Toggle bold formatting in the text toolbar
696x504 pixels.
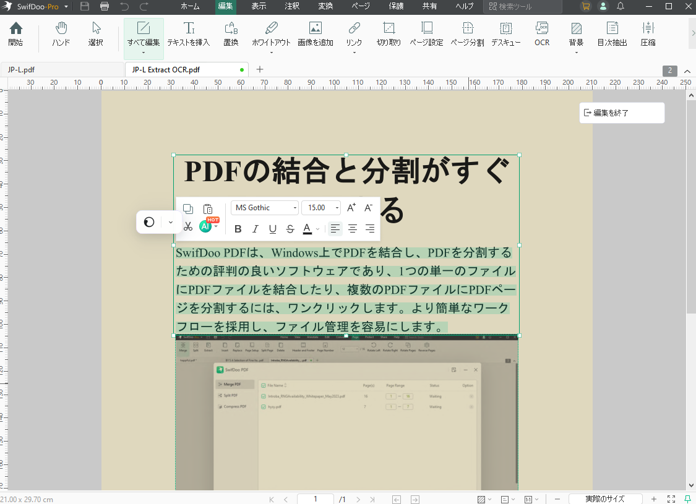(x=238, y=229)
